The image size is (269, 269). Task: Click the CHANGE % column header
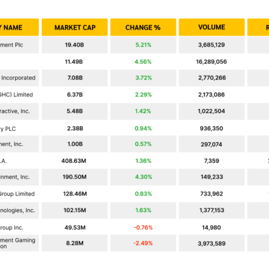[143, 27]
